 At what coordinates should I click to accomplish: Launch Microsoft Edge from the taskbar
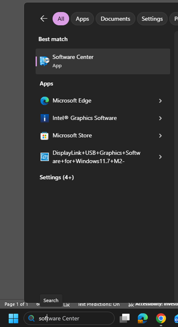[143, 318]
